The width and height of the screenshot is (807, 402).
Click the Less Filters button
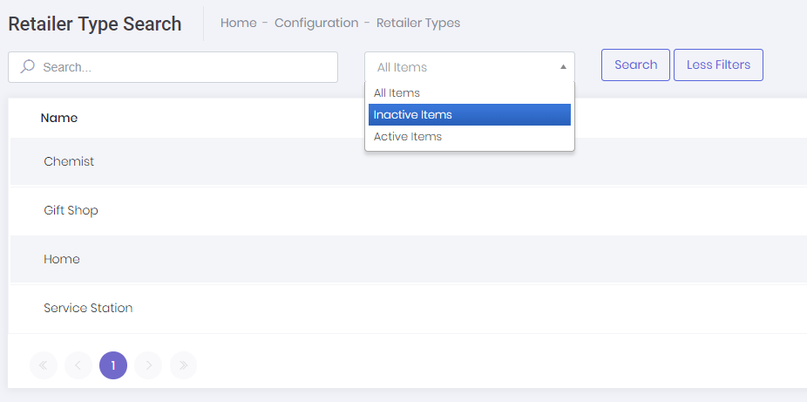click(x=718, y=65)
